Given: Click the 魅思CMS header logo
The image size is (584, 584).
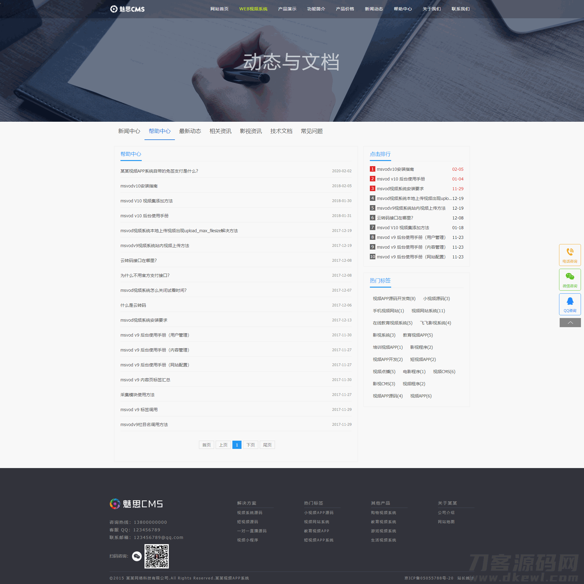Looking at the screenshot, I should click(x=127, y=9).
